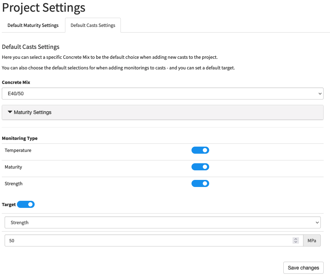Decrease target value with stepper down arrow
This screenshot has width=330, height=278.
295,242
